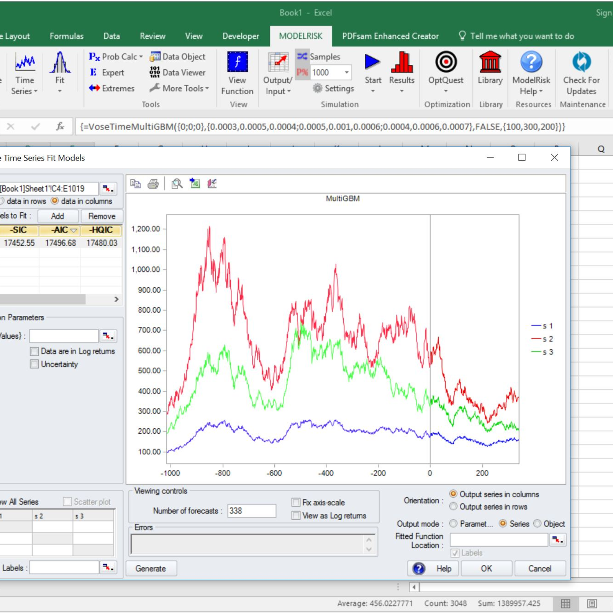Click the Fit distribution icon
Image resolution: width=613 pixels, height=613 pixels.
(x=60, y=63)
